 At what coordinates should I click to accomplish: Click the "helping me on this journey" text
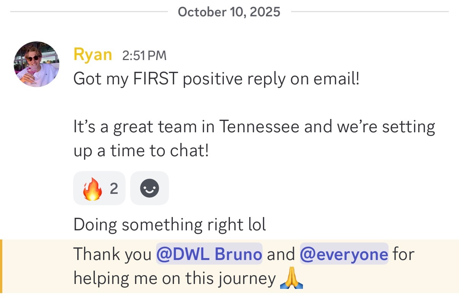pyautogui.click(x=174, y=279)
